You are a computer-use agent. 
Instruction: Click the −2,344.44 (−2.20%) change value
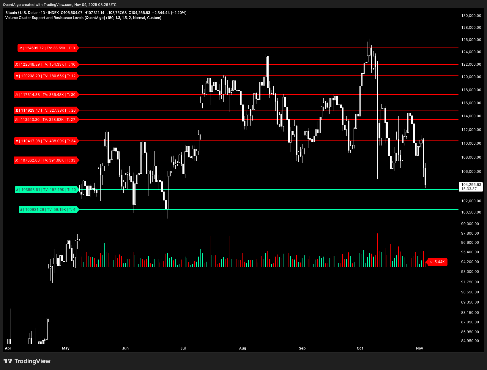[169, 13]
